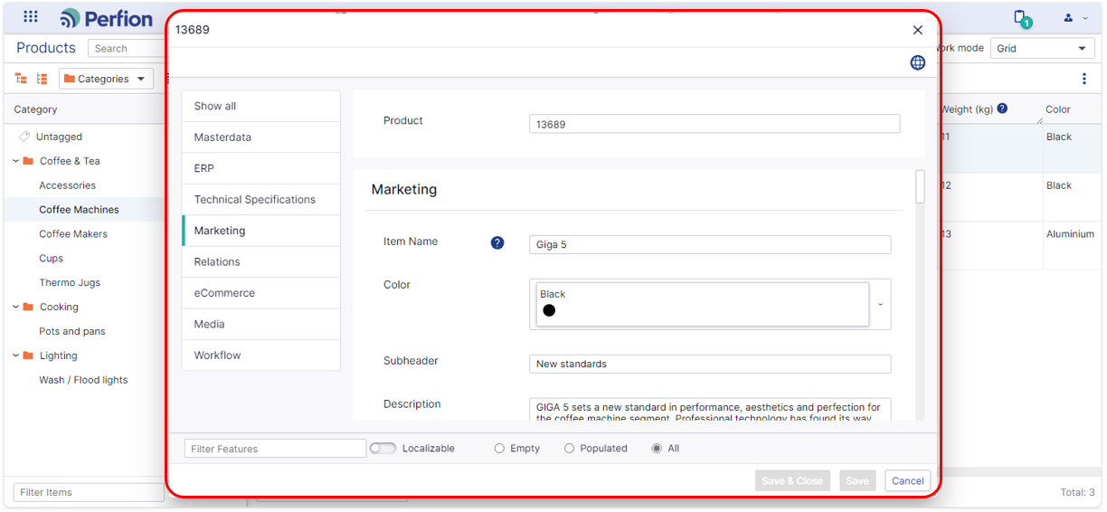Open the Work mode Grid dropdown
The width and height of the screenshot is (1107, 512).
tap(1042, 49)
